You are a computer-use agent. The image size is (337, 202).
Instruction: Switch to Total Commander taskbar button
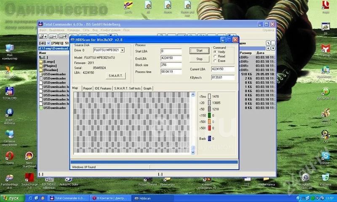pos(68,198)
